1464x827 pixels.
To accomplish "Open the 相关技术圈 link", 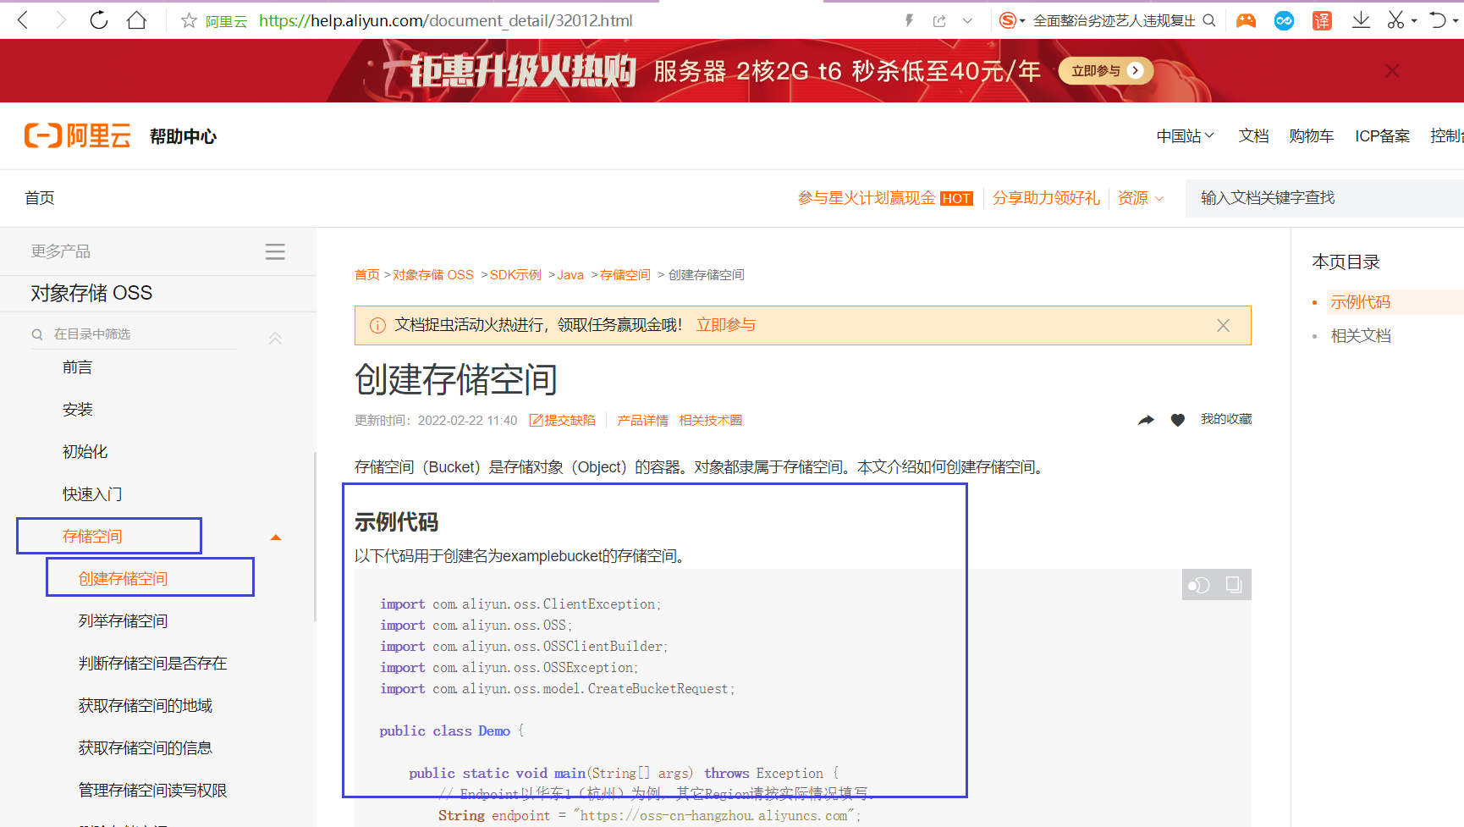I will coord(710,420).
